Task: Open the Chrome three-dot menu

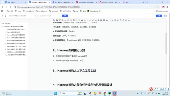Action: (167, 7)
